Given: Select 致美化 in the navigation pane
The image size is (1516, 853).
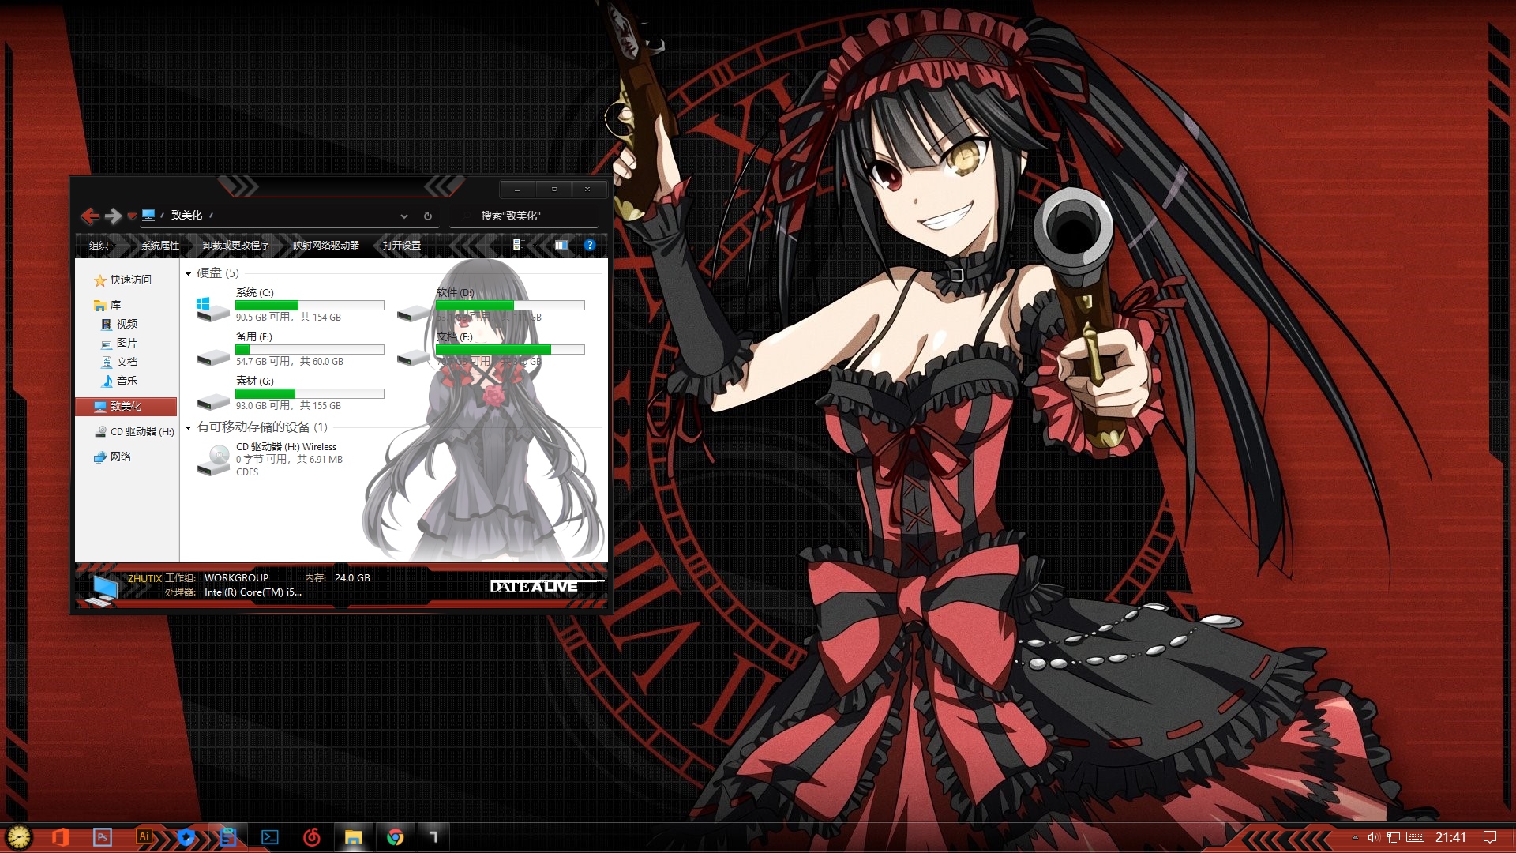Looking at the screenshot, I should click(126, 406).
